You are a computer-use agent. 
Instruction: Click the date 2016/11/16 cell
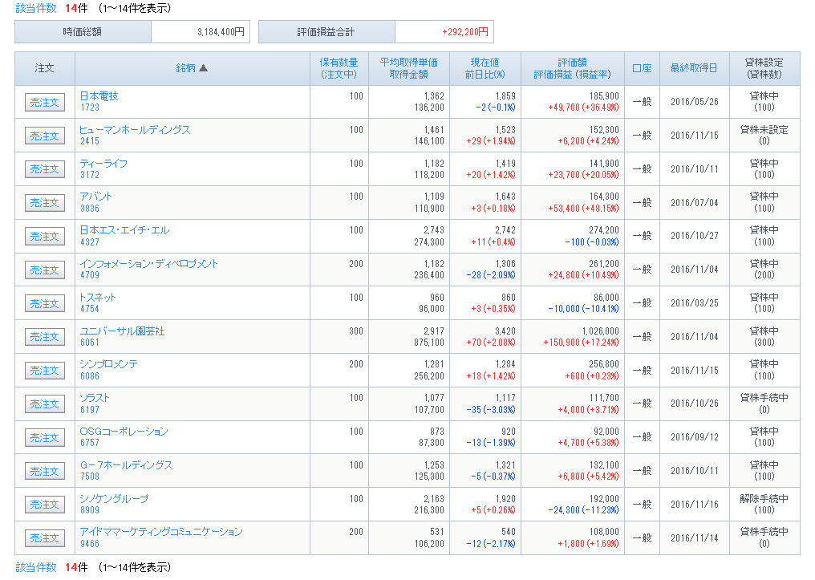(x=695, y=504)
